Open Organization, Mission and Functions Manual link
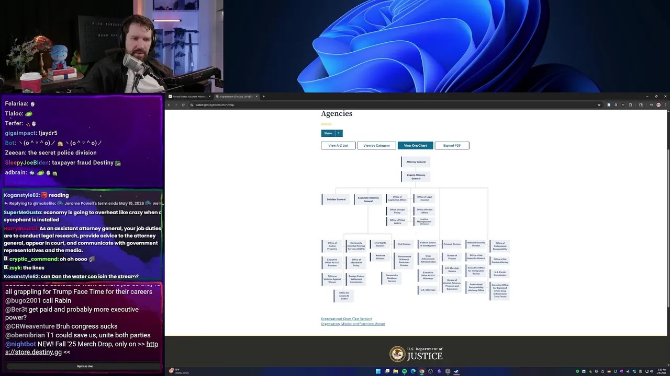670x376 pixels. click(353, 324)
